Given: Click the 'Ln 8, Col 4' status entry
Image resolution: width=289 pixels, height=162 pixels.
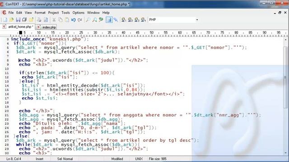Looking at the screenshot, I should click(x=14, y=159).
